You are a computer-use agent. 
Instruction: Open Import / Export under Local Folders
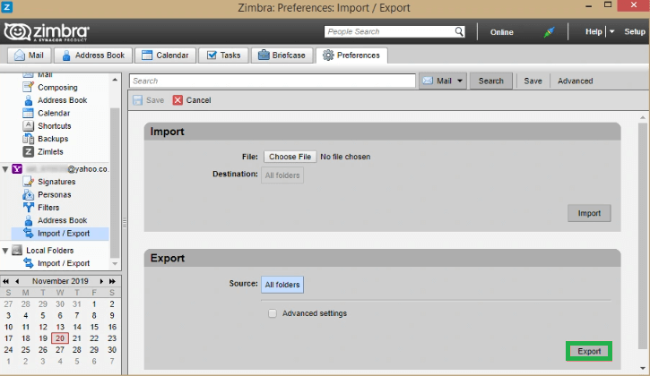64,263
